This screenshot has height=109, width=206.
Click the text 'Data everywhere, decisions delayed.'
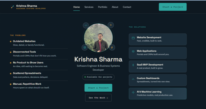coord(31,77)
